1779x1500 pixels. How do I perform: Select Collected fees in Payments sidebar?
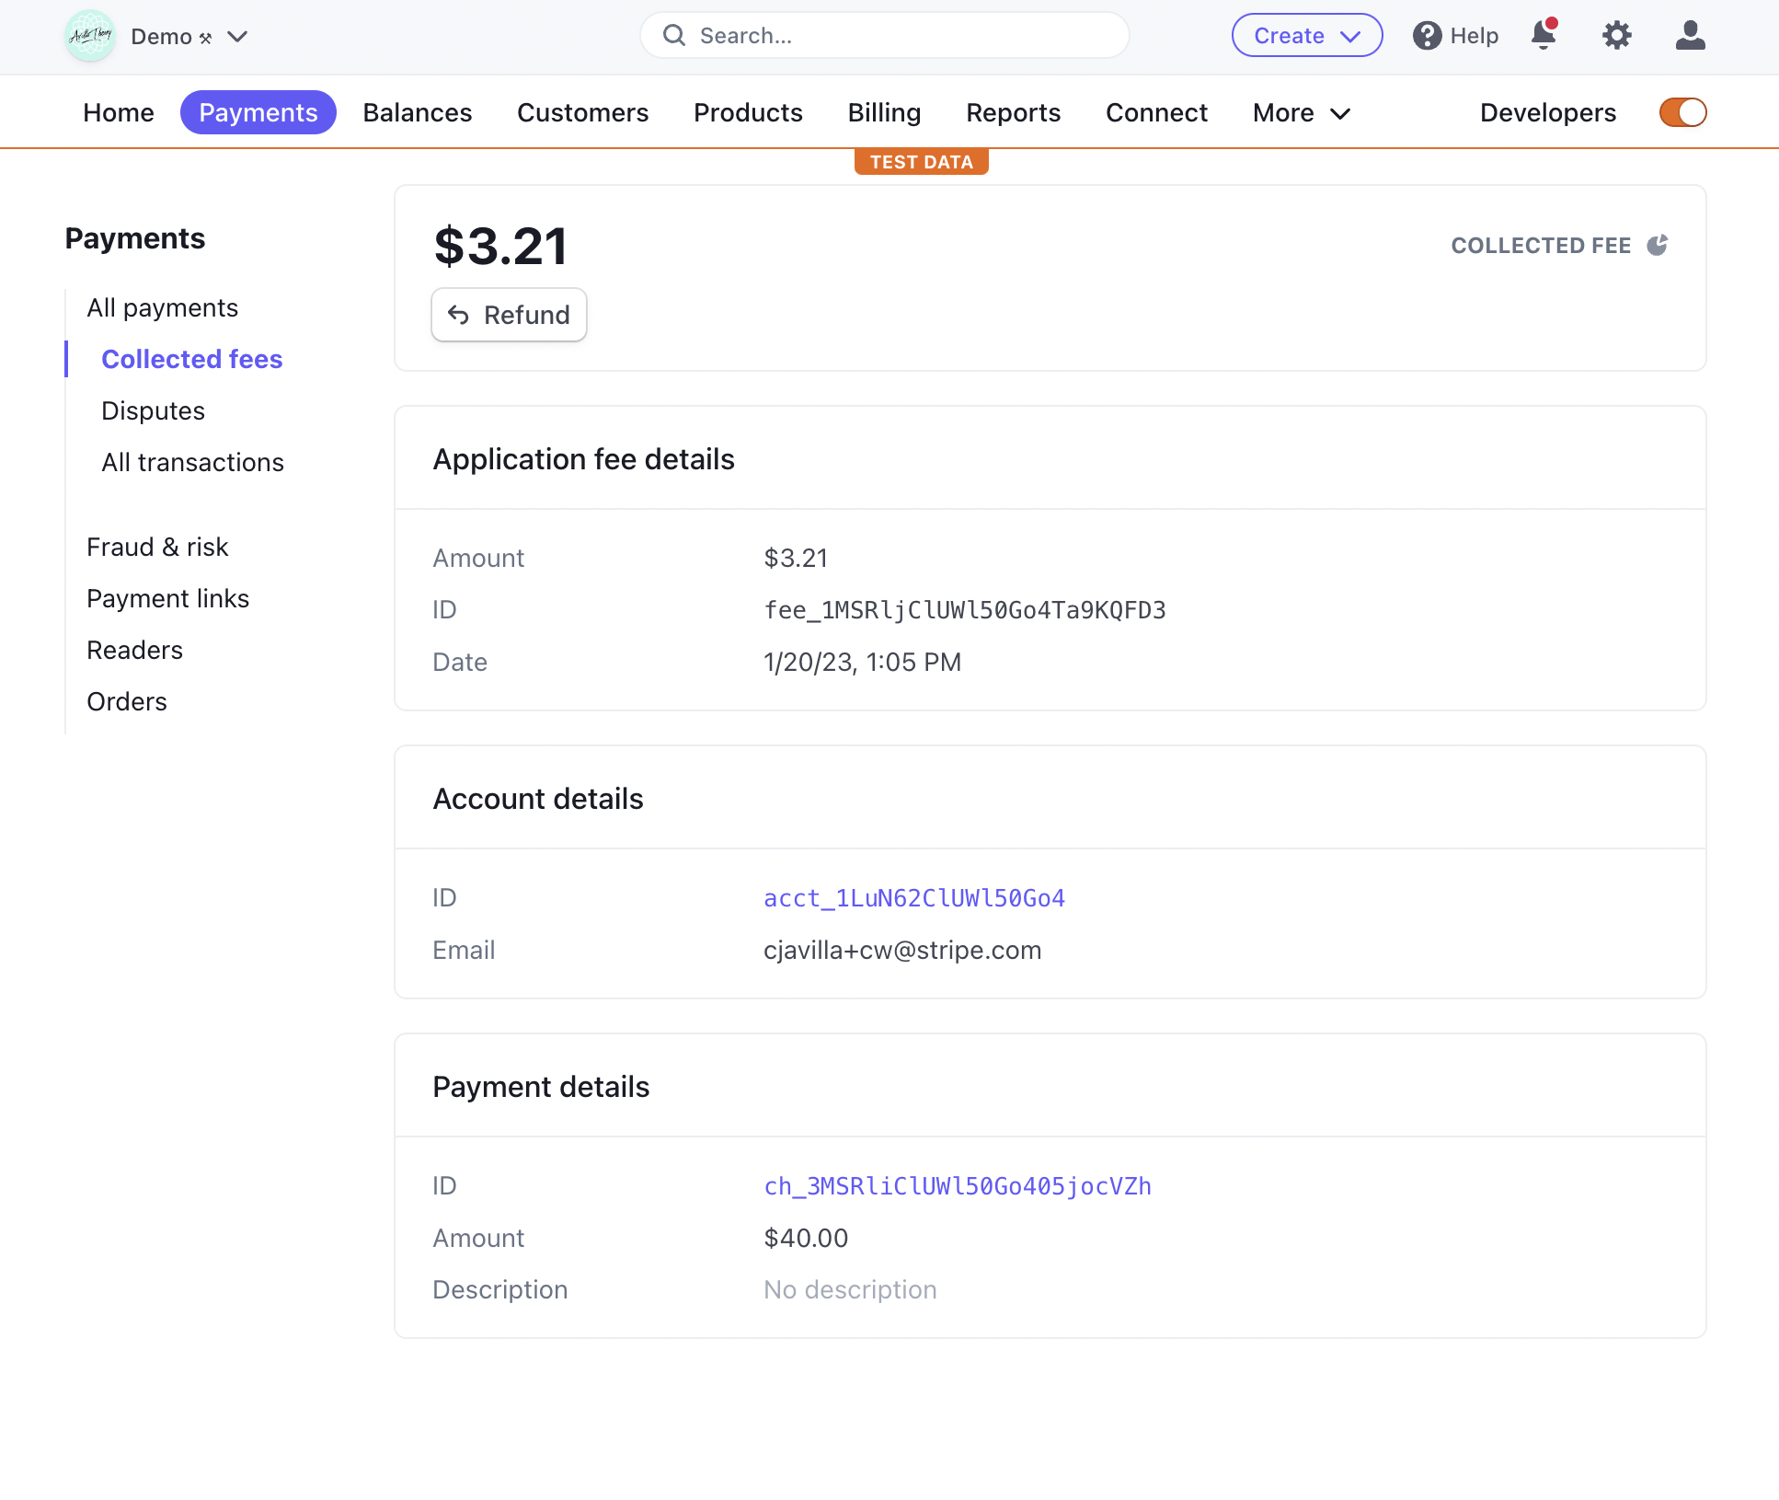(191, 359)
